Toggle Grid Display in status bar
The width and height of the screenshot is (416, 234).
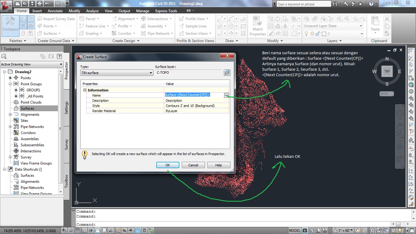[77, 231]
